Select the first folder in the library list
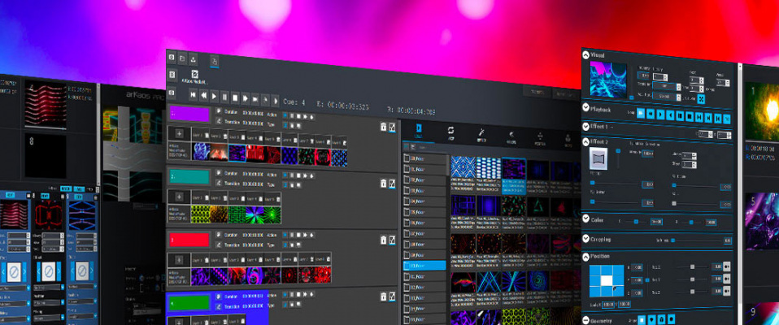This screenshot has width=779, height=325. point(424,158)
